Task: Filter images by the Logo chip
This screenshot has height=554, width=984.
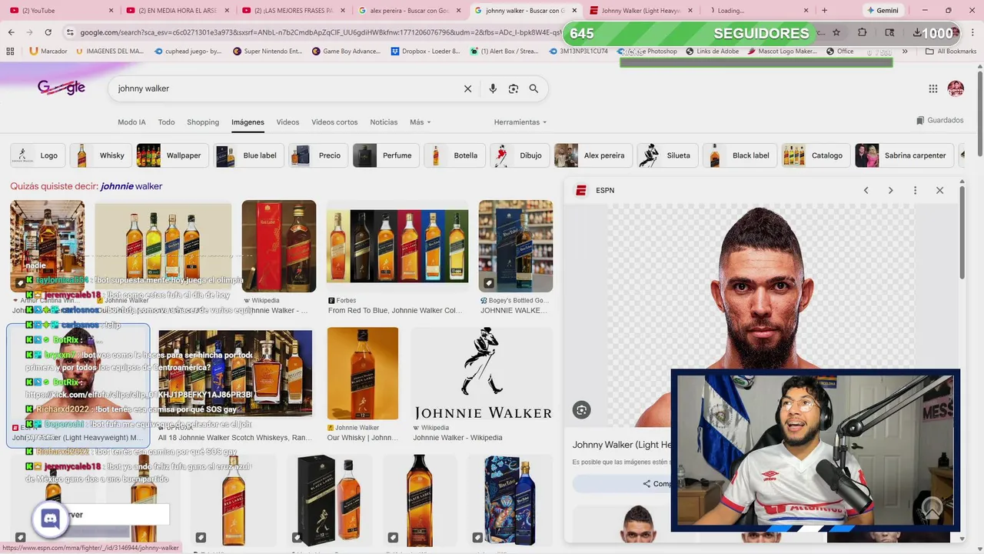Action: (x=36, y=155)
